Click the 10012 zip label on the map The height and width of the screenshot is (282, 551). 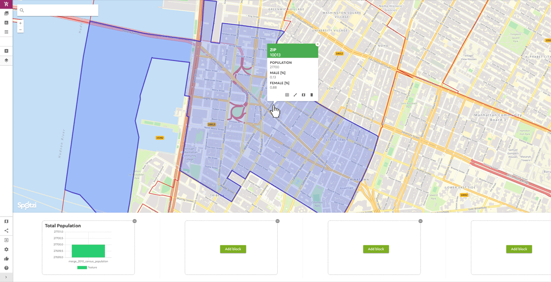339,53
